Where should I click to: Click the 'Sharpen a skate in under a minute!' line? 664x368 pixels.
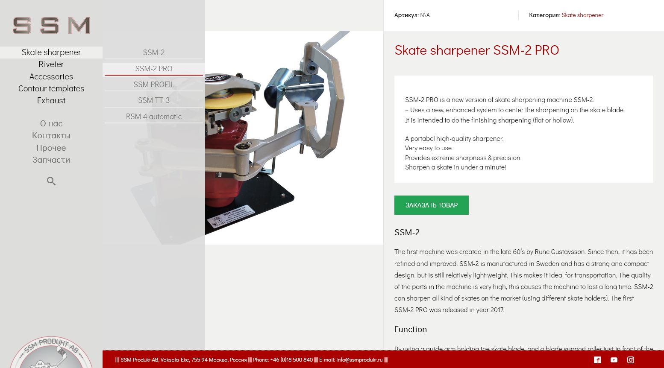455,167
